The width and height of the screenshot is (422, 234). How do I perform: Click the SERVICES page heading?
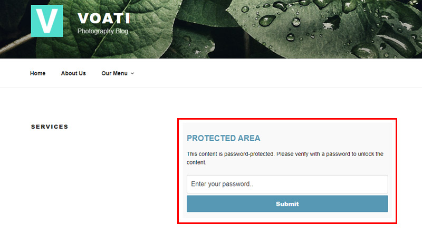(x=50, y=126)
